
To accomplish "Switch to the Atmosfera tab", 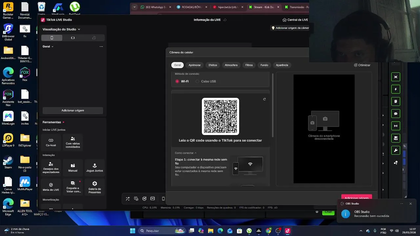I will 231,65.
